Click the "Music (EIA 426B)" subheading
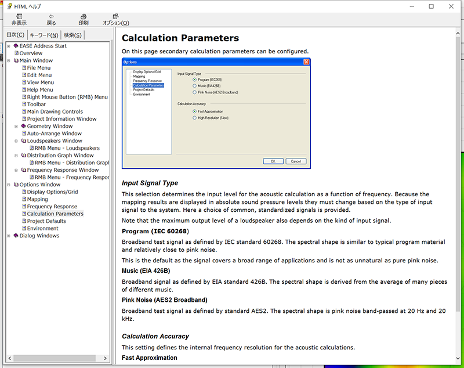The image size is (464, 368). (x=146, y=271)
